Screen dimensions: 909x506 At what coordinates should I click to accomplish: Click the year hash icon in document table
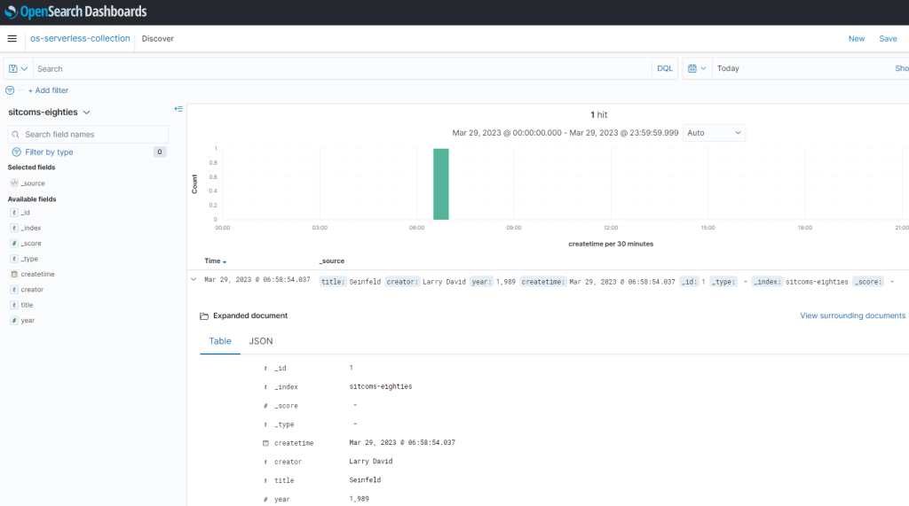click(265, 499)
